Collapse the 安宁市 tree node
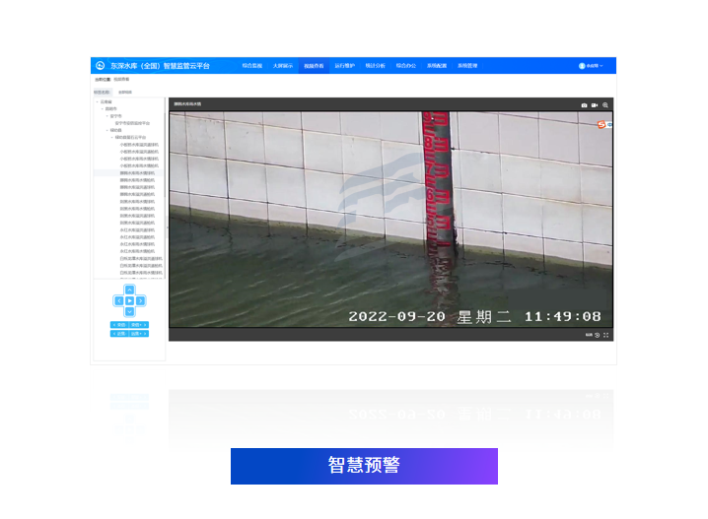The image size is (708, 519). pos(106,115)
